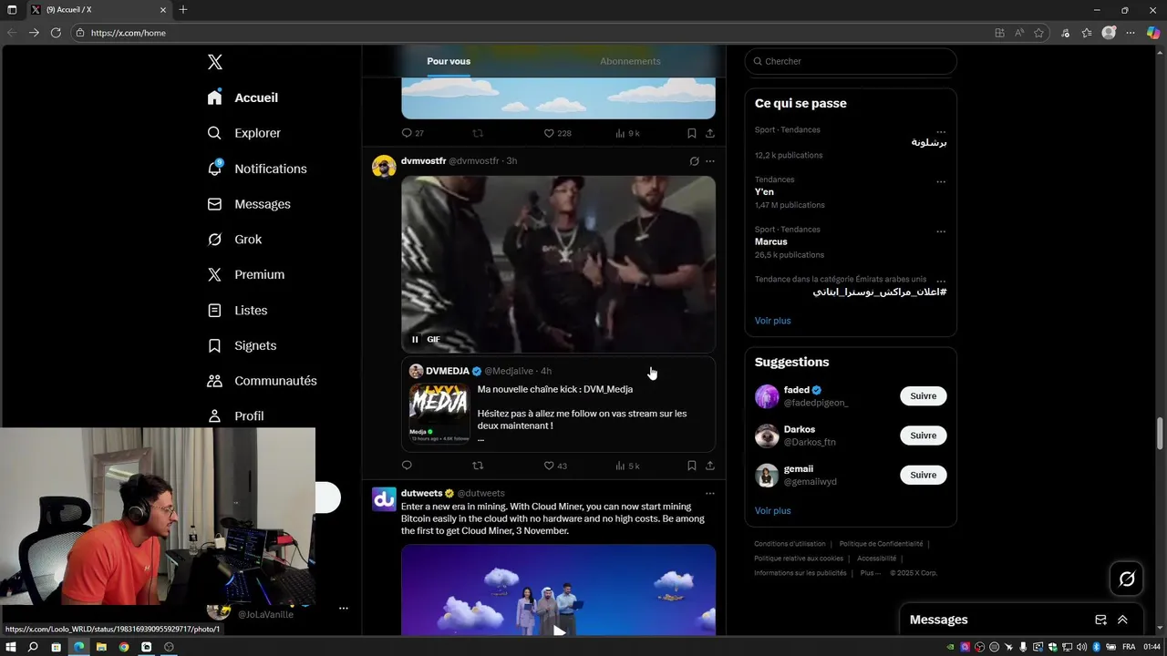This screenshot has width=1167, height=656.
Task: Open more options on dvmvostfr's post
Action: 710,161
